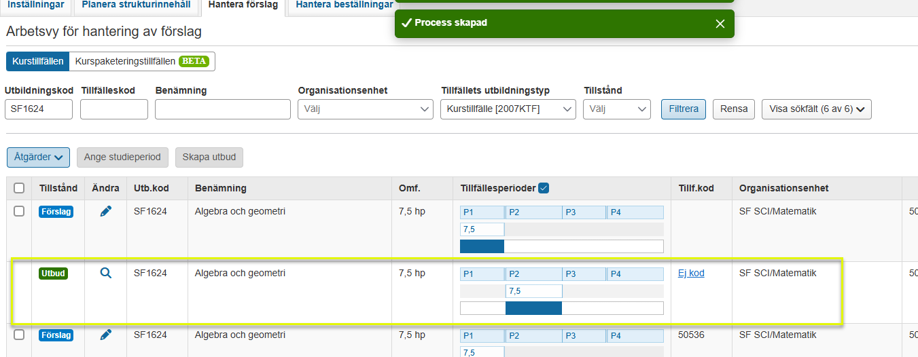
Task: Close the 'Process skapad' notification
Action: point(720,24)
